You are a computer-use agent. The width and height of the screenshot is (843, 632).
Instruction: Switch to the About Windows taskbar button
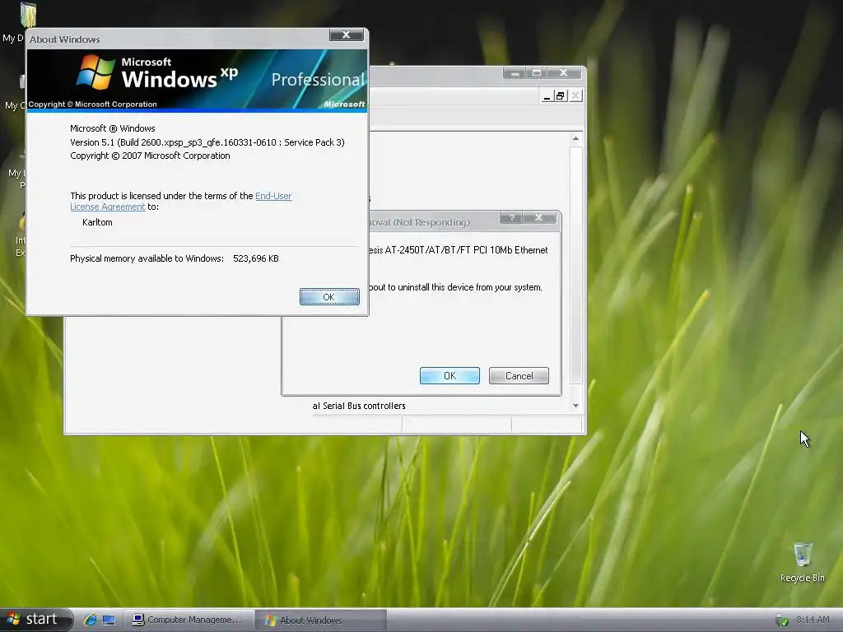pos(320,620)
